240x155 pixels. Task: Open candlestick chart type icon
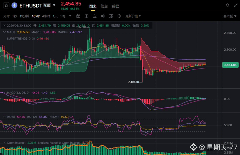tap(103, 16)
